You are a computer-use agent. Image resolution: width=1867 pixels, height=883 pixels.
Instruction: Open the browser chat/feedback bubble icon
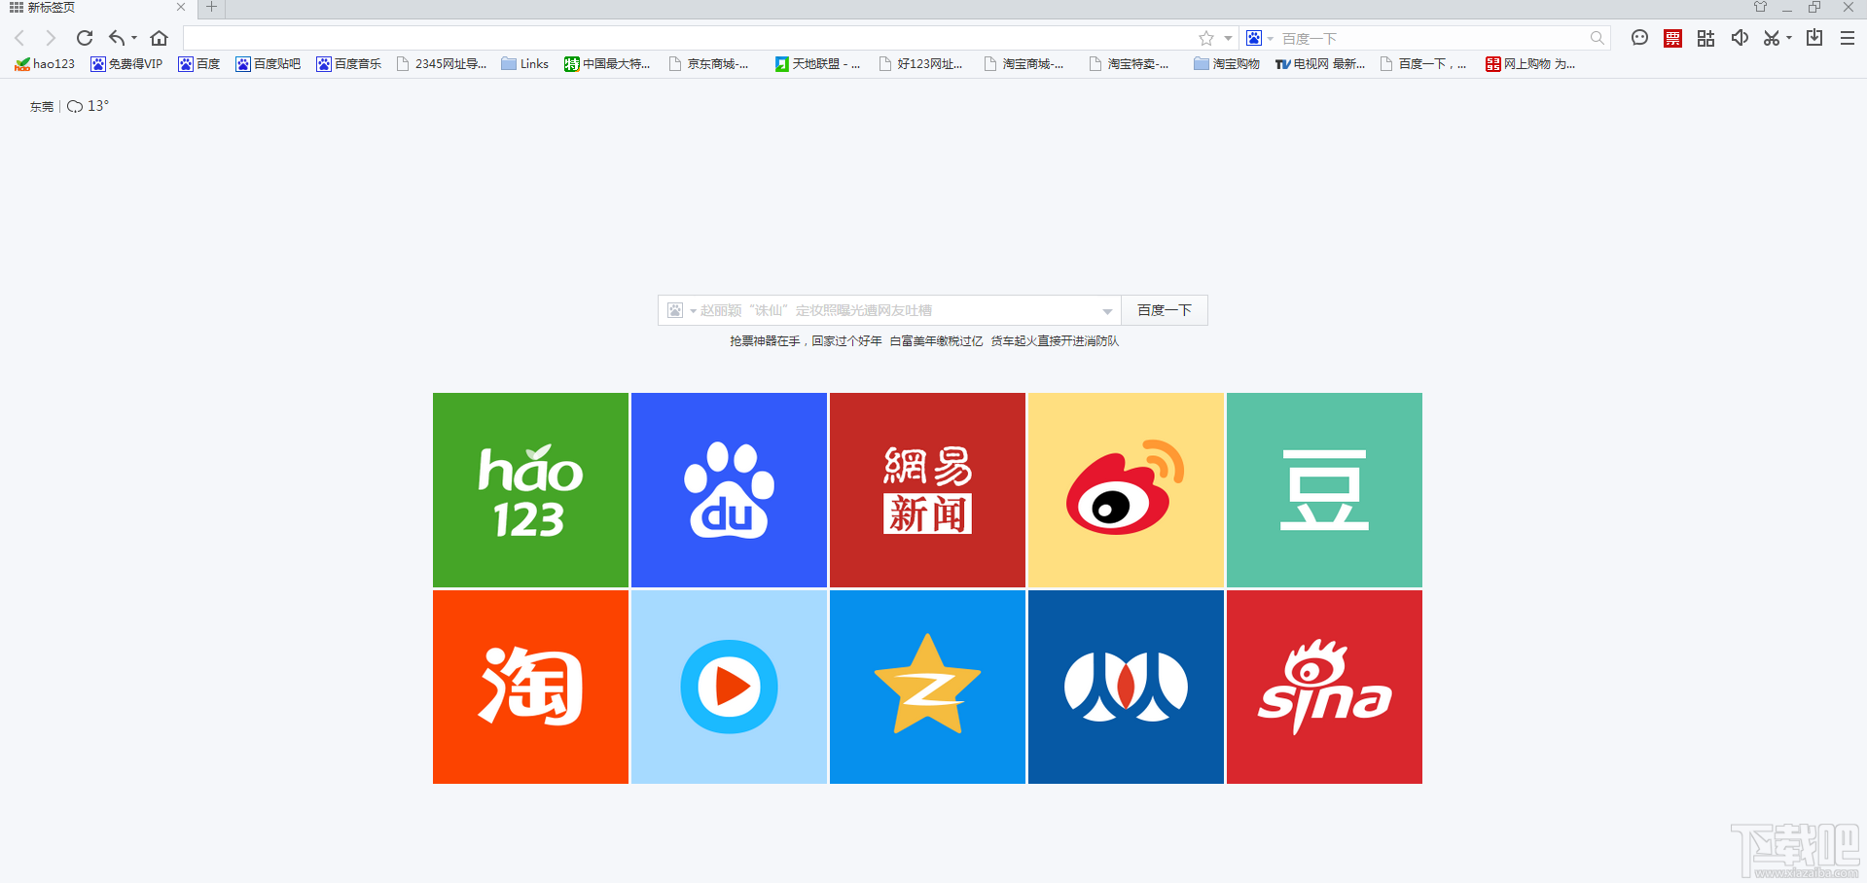1639,38
